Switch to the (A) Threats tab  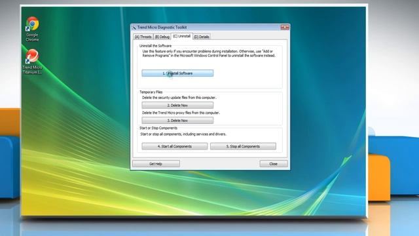(x=143, y=37)
